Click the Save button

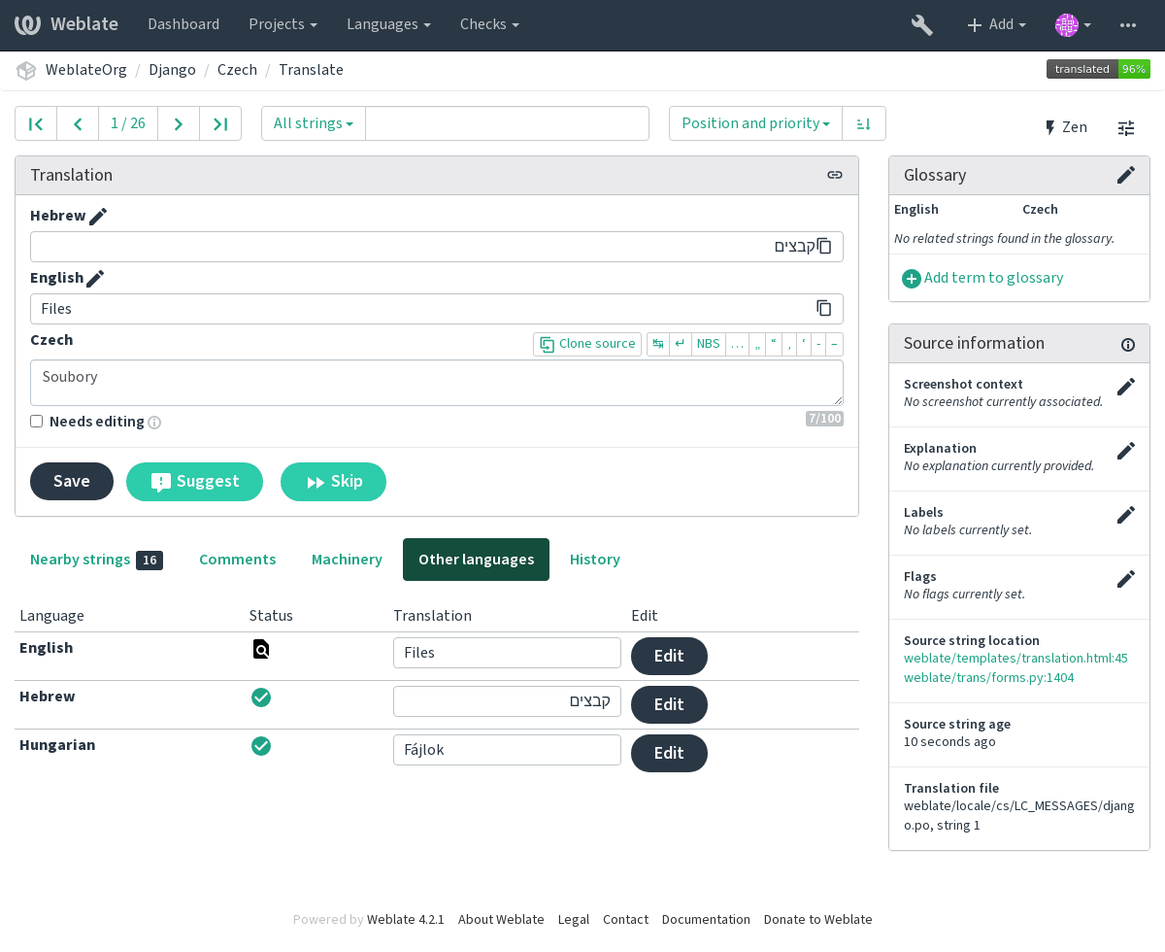pyautogui.click(x=72, y=482)
